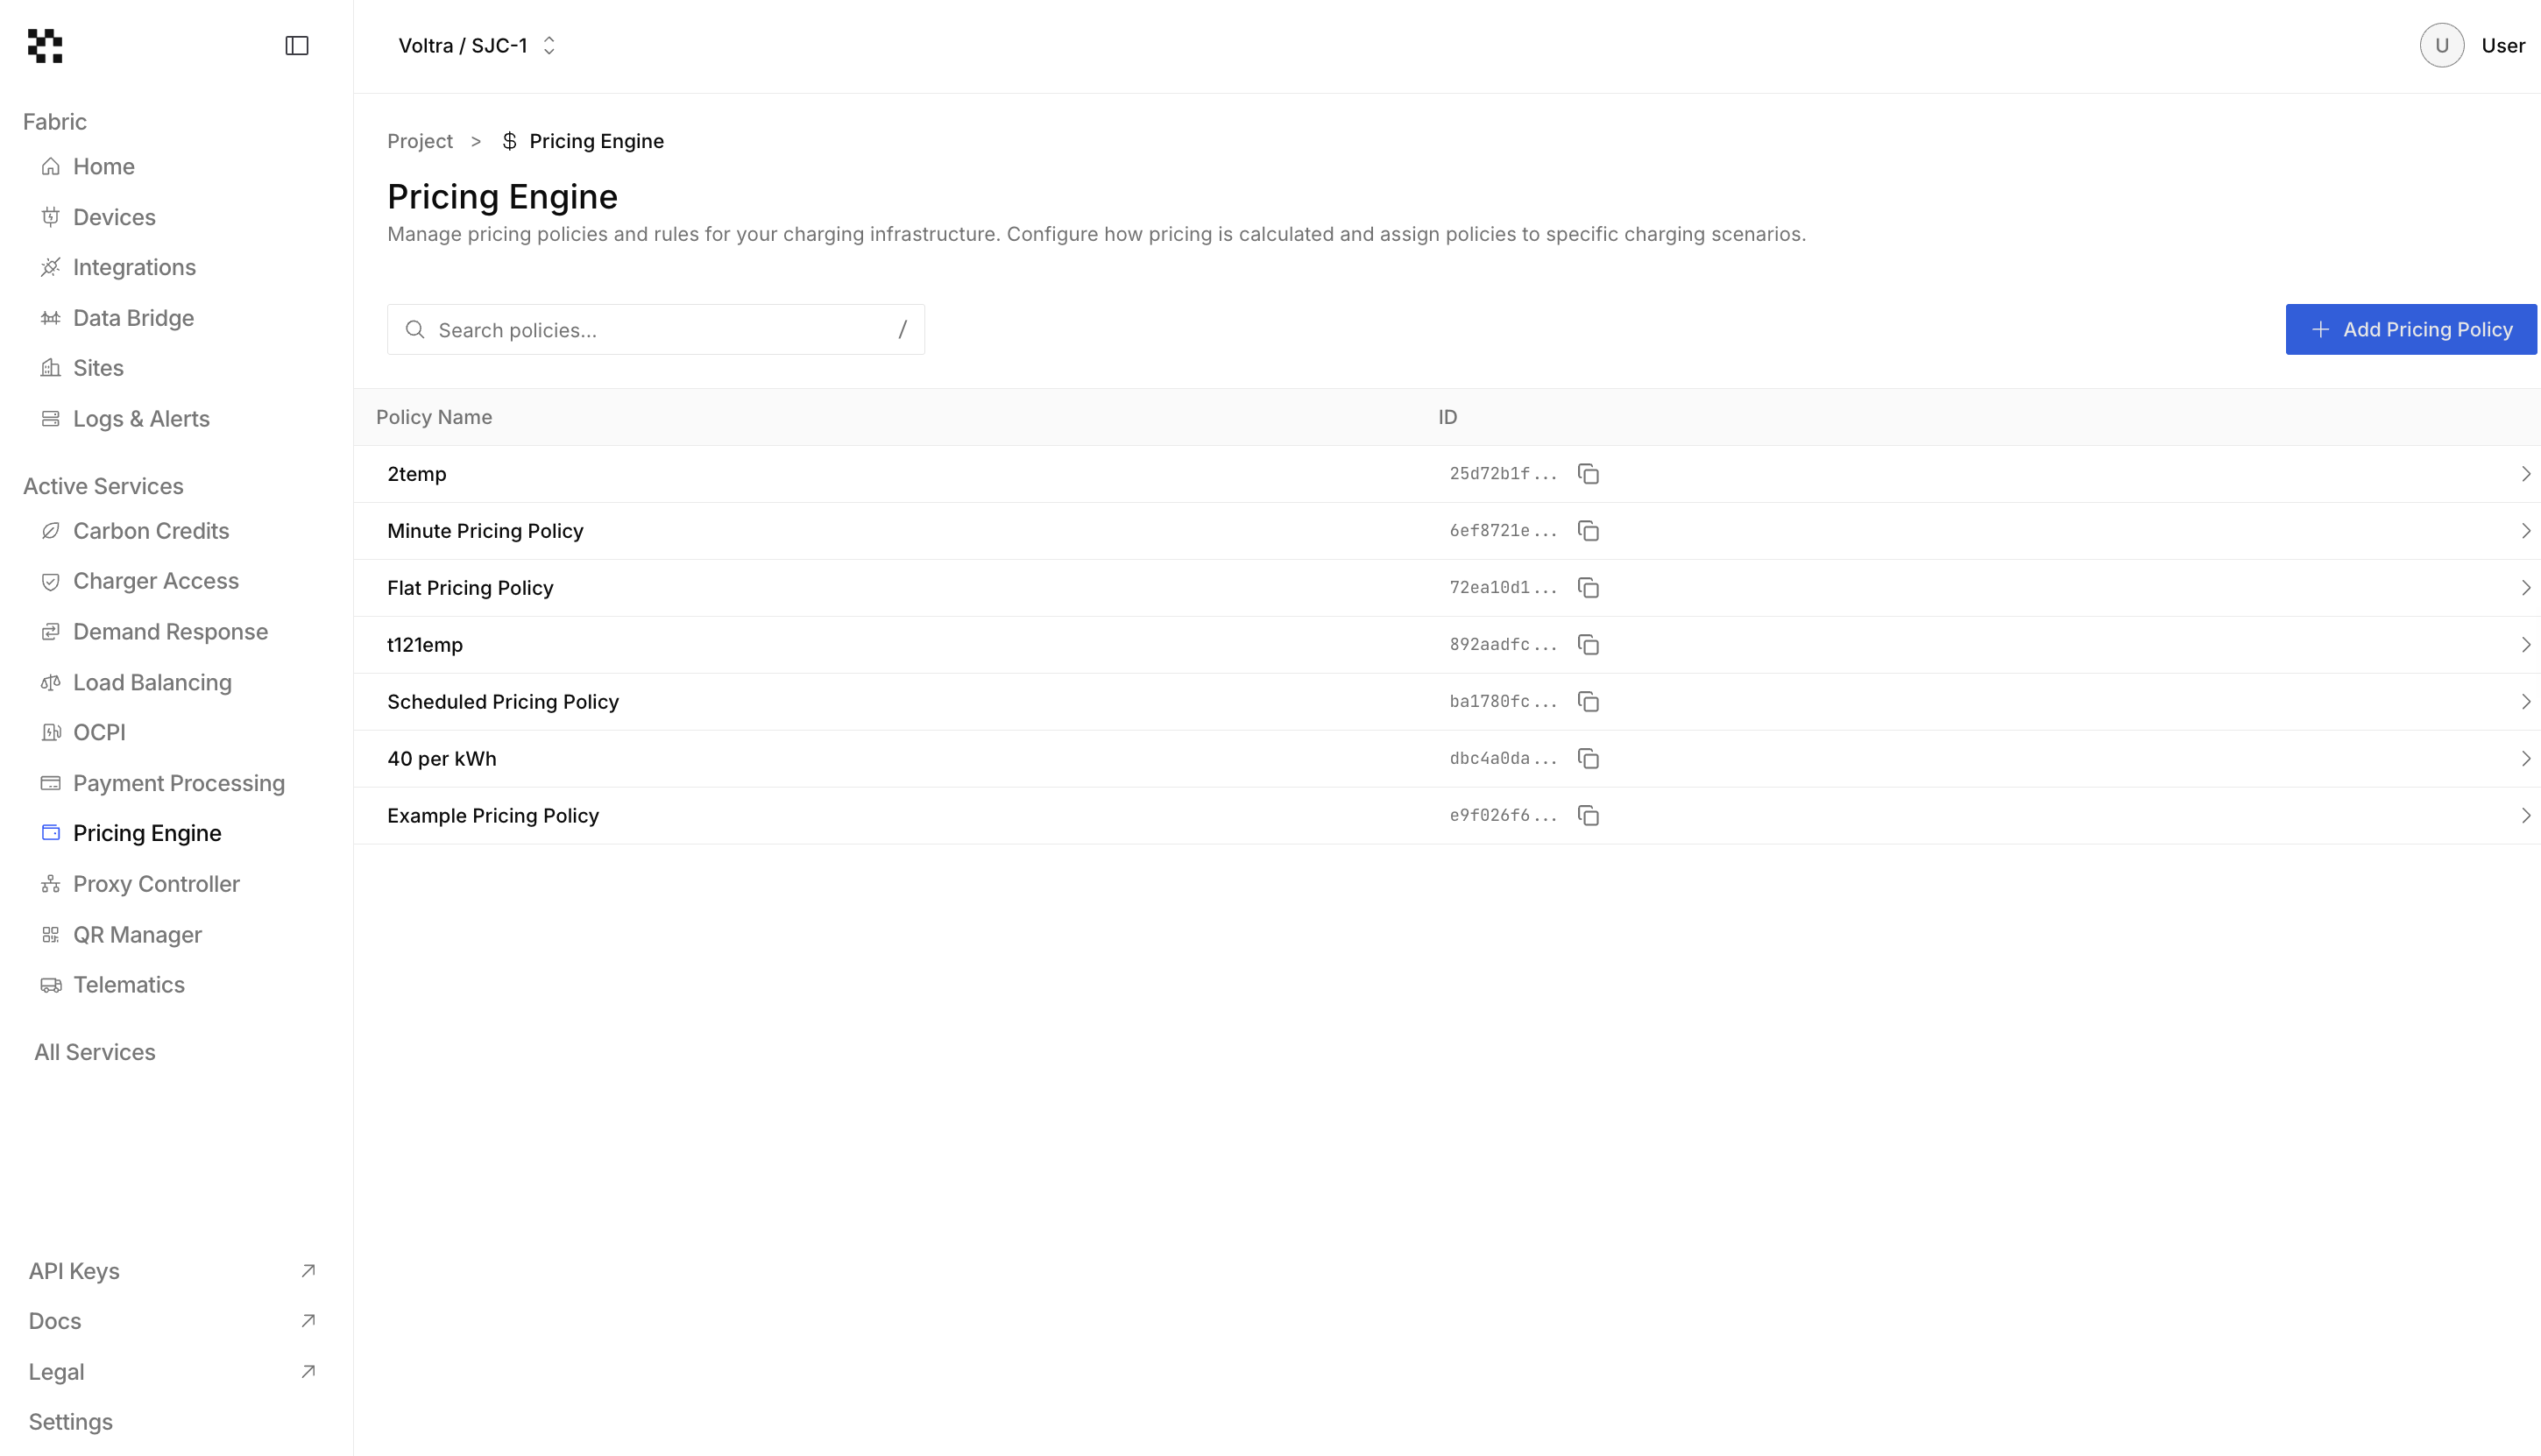Open the QR Manager service
Screen dimensions: 2541x1456
121,935
